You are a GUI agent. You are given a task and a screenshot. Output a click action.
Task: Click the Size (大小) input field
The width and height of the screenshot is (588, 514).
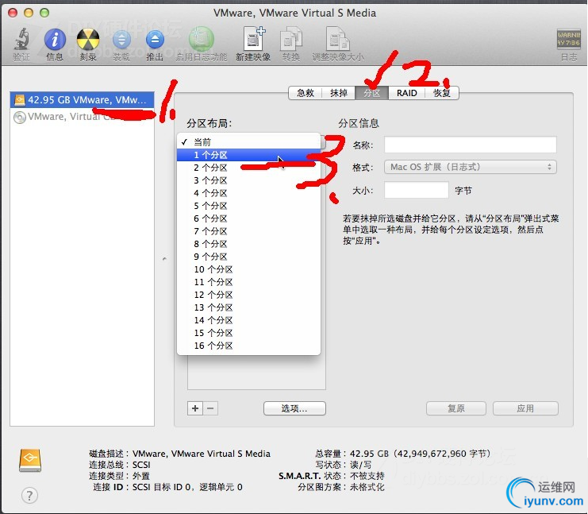point(417,190)
